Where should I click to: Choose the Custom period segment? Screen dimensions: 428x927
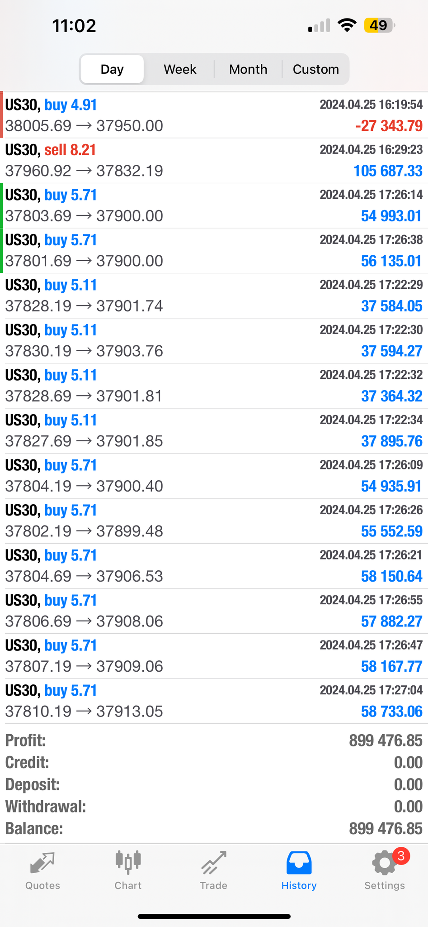coord(315,69)
